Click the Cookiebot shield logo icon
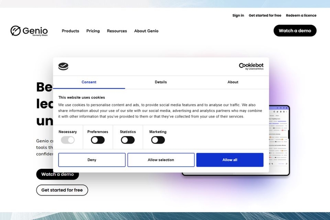This screenshot has width=330, height=220. [64, 66]
